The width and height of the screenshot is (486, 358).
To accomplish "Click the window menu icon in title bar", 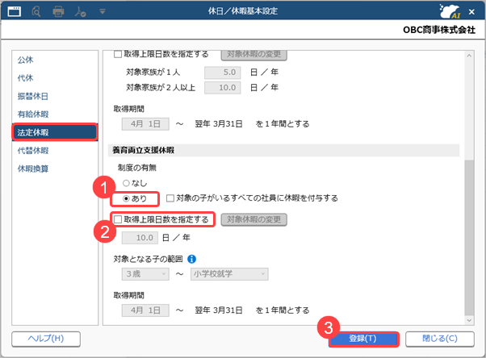I will point(15,12).
